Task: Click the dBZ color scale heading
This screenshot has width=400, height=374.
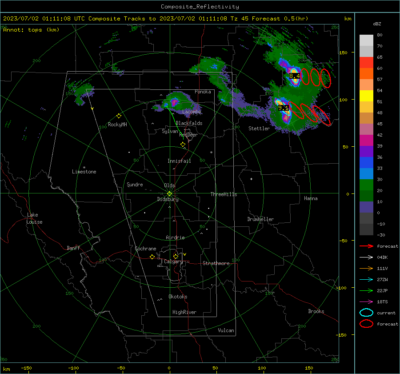Action: [x=377, y=24]
